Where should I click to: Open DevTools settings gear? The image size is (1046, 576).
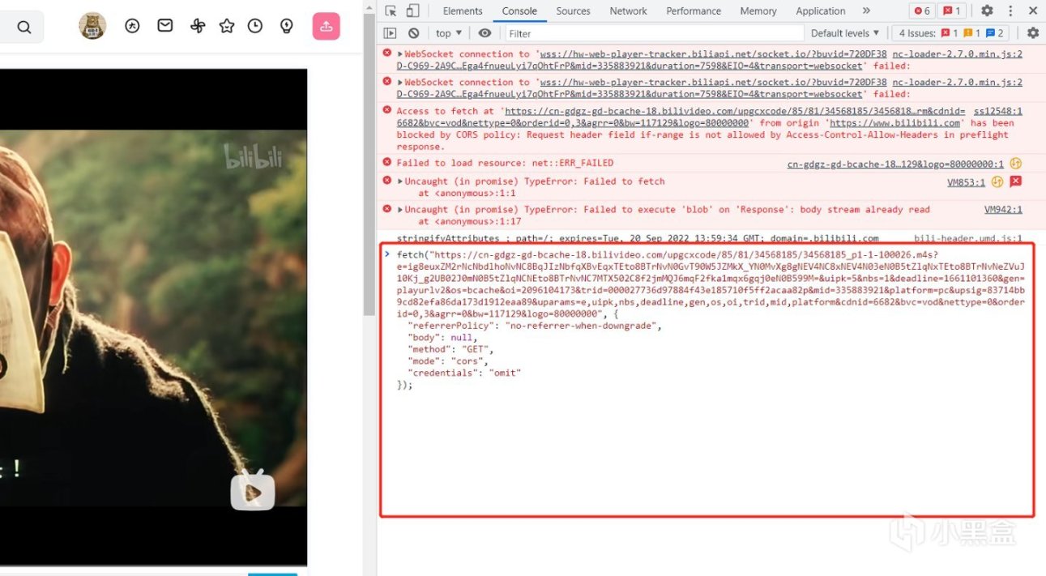click(x=987, y=11)
